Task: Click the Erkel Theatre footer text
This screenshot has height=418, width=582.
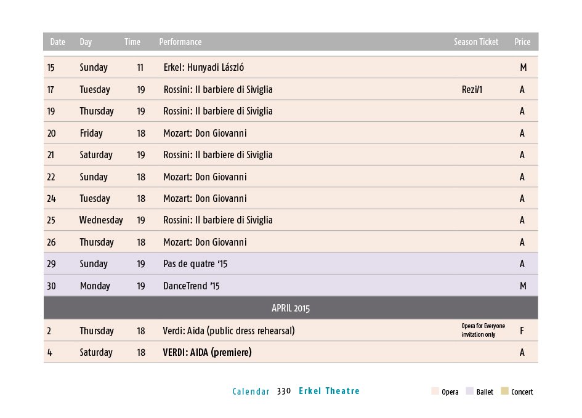Action: click(329, 391)
